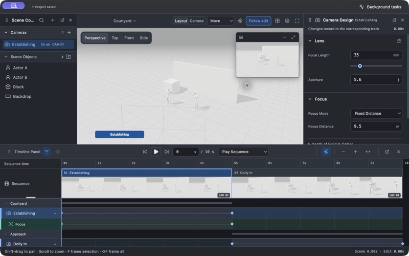Screen dimensions: 409x256
Task: Select the Establishing camera row
Action: pyautogui.click(x=38, y=45)
